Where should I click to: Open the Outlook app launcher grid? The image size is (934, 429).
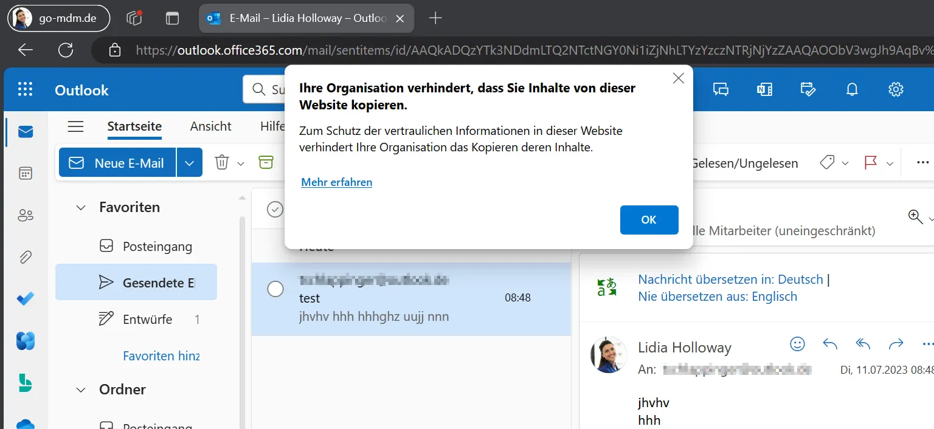tap(25, 90)
